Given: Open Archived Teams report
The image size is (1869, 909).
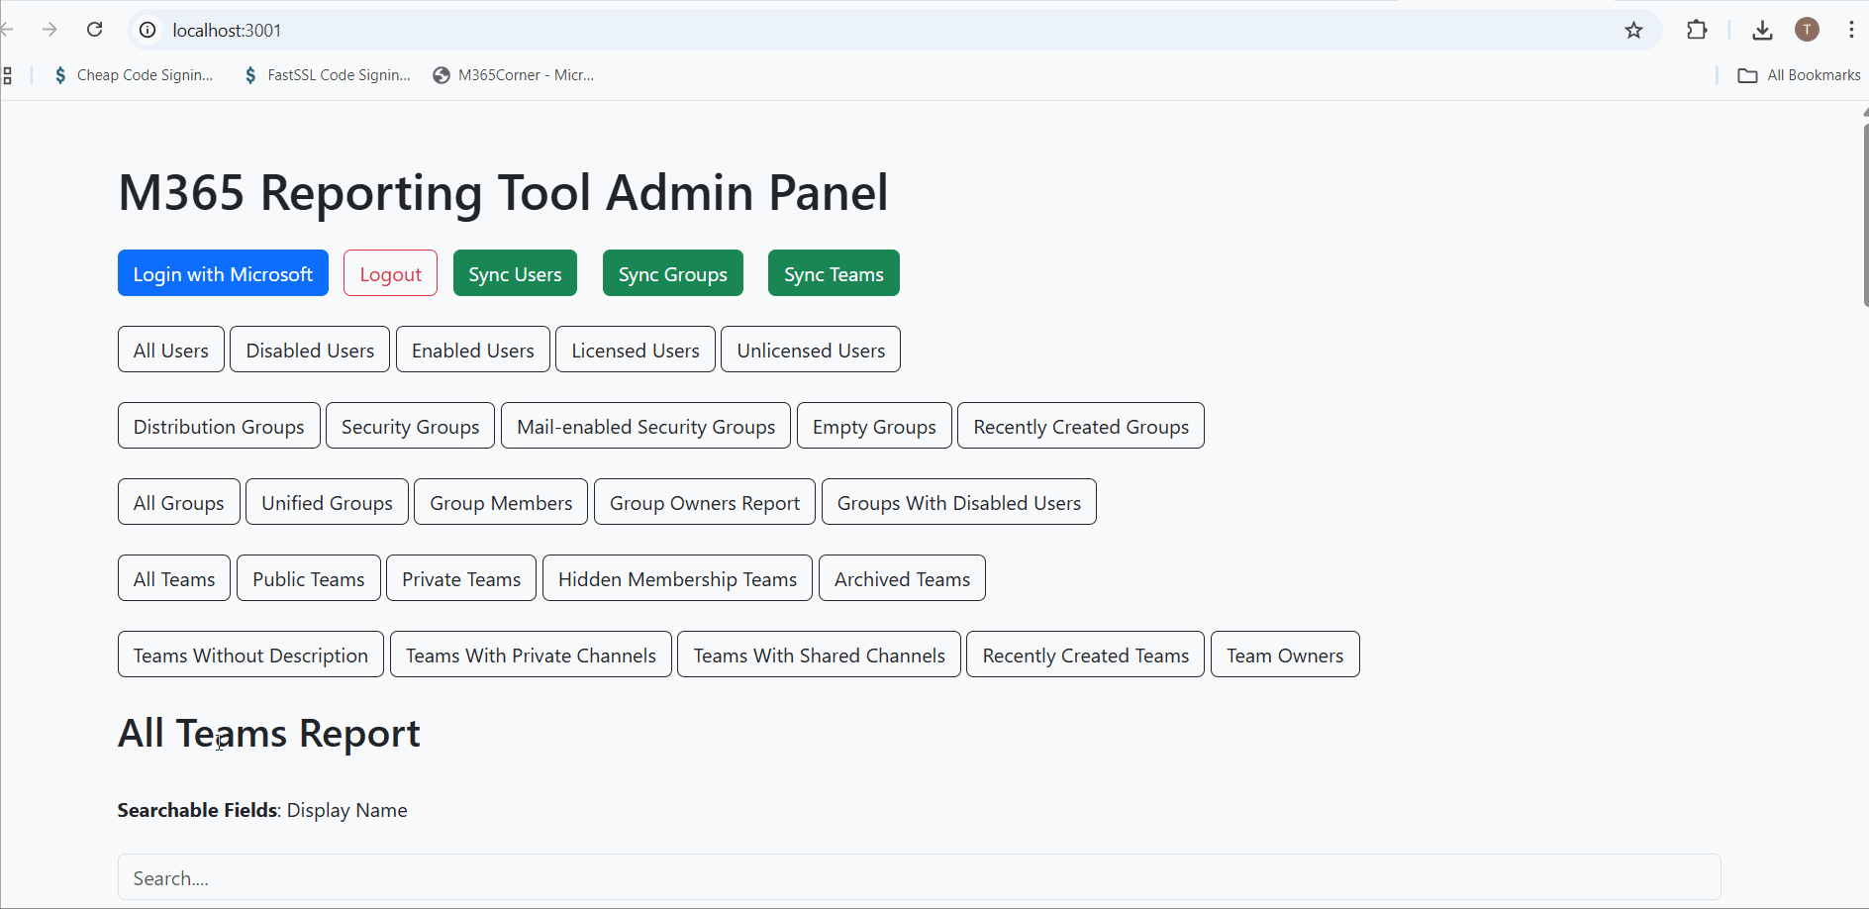Looking at the screenshot, I should tap(902, 578).
